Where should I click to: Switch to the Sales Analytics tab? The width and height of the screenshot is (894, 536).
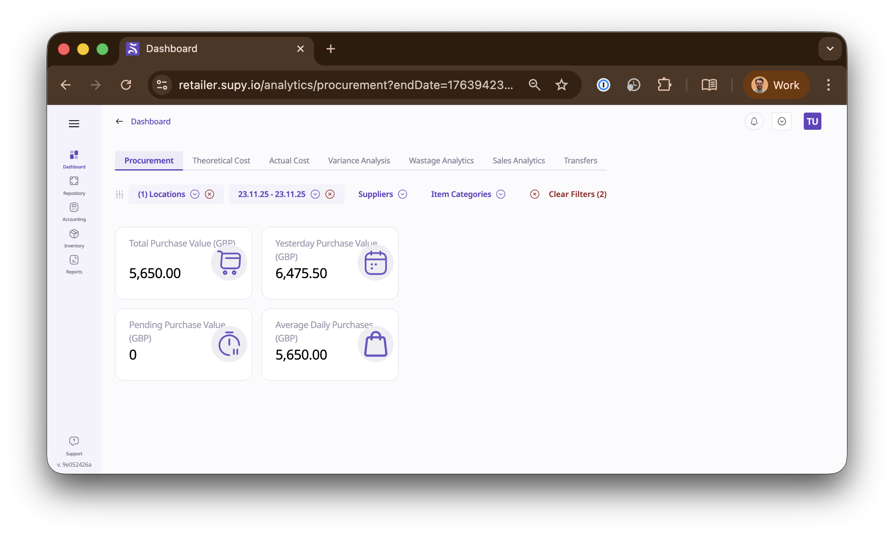tap(519, 160)
